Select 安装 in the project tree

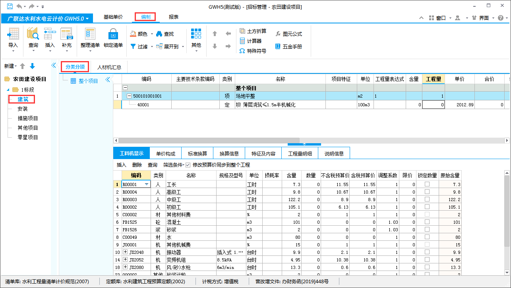23,109
